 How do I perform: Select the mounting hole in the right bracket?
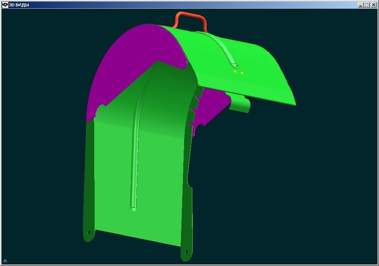(186, 252)
